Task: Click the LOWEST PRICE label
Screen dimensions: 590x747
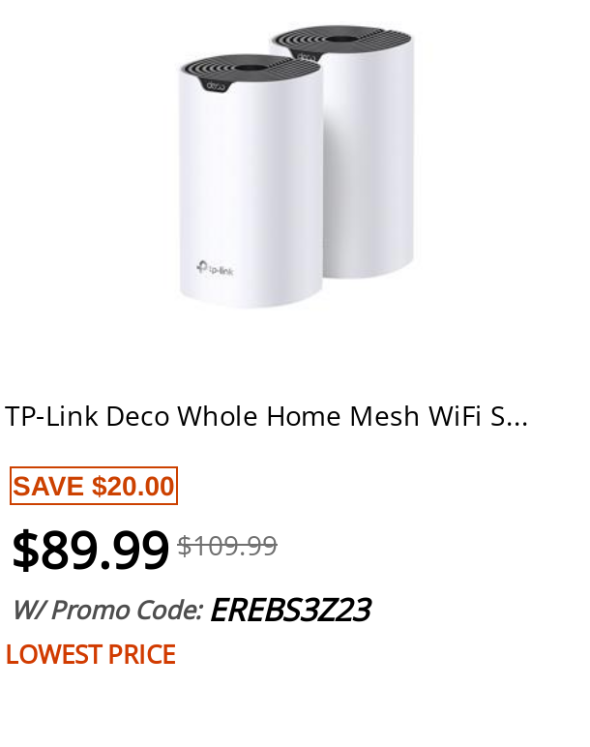Action: pyautogui.click(x=91, y=654)
